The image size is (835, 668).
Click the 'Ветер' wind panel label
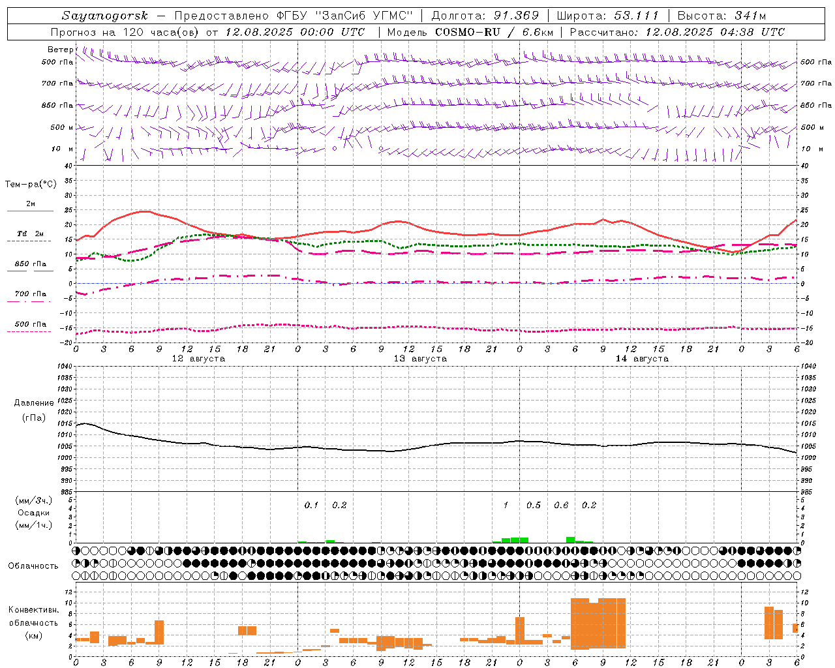coord(61,50)
